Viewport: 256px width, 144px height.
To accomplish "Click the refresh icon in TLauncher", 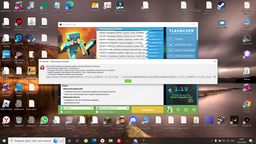I will [178, 110].
